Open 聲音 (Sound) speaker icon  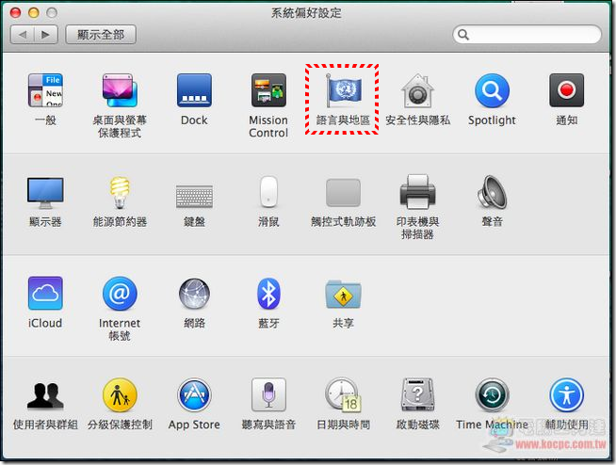[x=492, y=192]
